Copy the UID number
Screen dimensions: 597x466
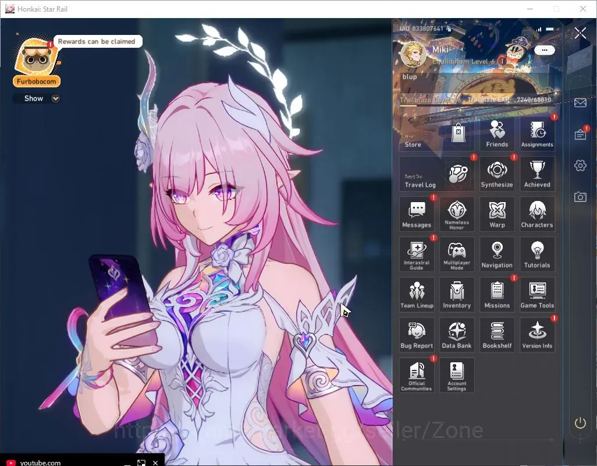coord(449,29)
